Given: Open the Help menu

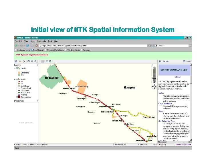Looking at the screenshot, I should click(x=56, y=41).
